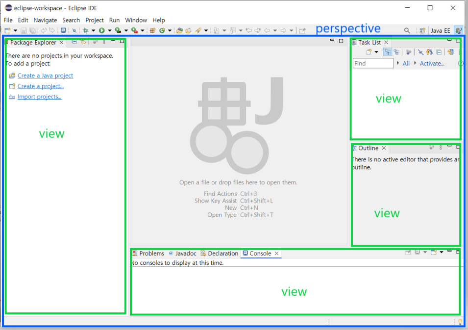Expand the New Java Class dropdown arrow
468x330 pixels.
[x=170, y=30]
